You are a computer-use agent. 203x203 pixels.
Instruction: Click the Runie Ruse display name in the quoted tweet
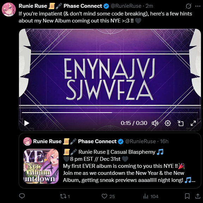(47, 141)
